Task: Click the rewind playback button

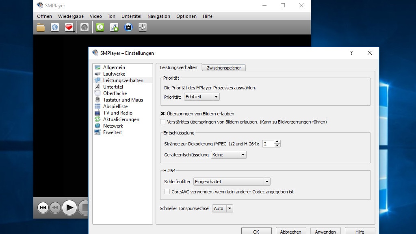Action: [x=55, y=208]
